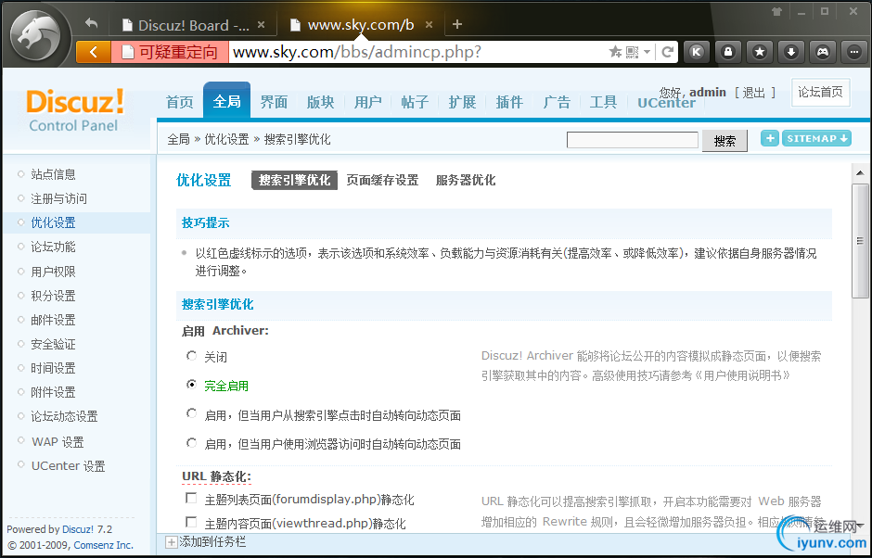Open the 插件 menu
This screenshot has height=558, width=872.
tap(509, 102)
